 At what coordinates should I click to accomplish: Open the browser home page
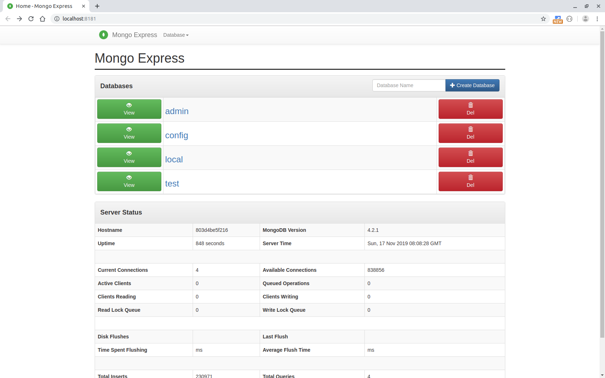tap(42, 19)
